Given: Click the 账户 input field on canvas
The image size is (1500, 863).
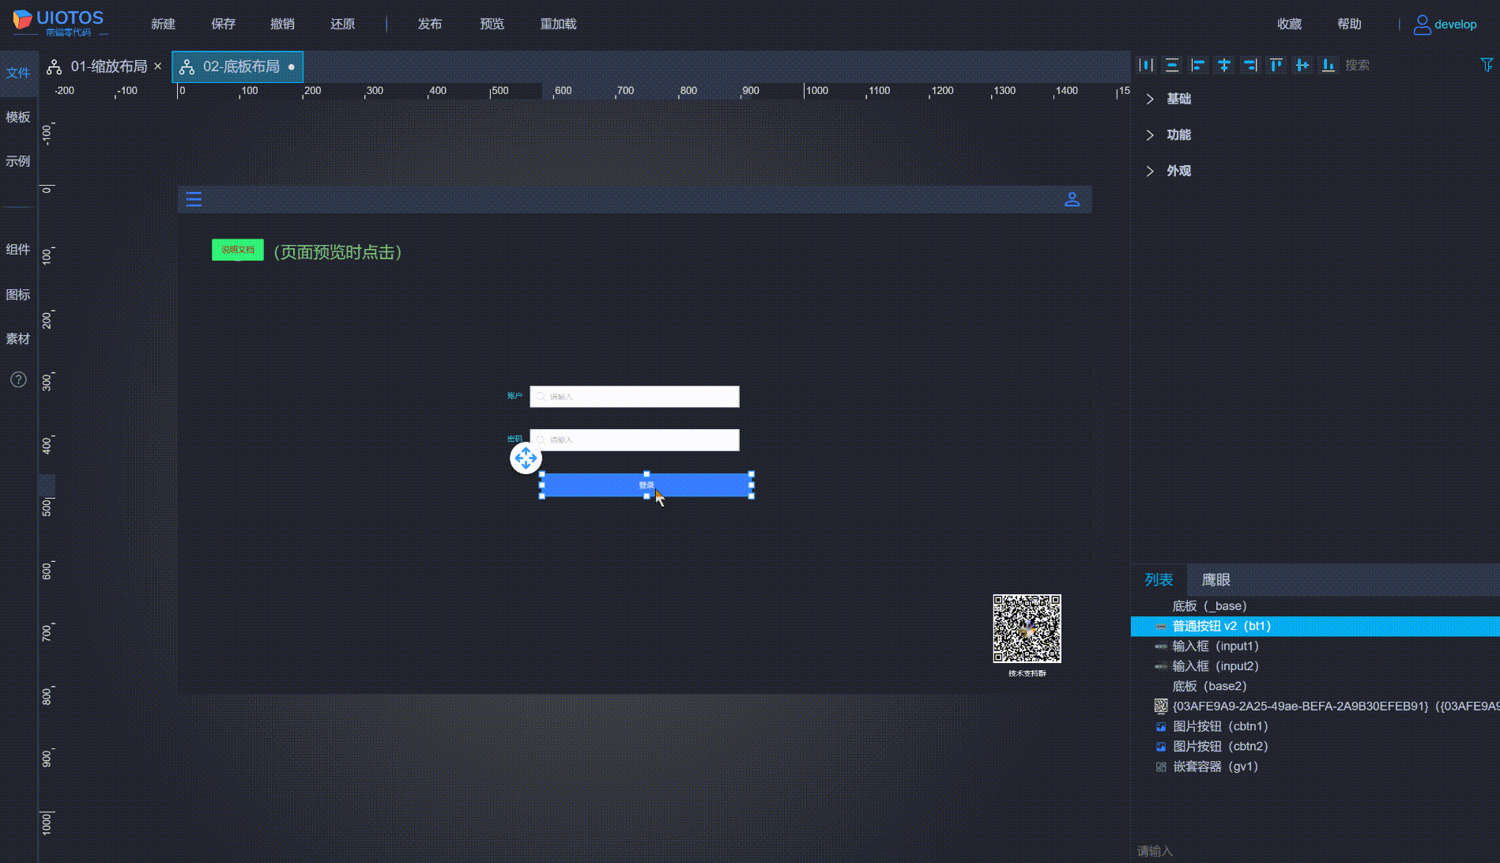Looking at the screenshot, I should 635,397.
